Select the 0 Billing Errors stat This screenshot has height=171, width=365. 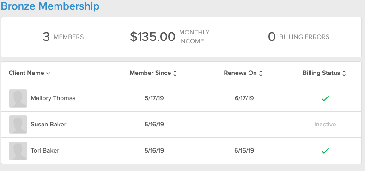tap(298, 37)
